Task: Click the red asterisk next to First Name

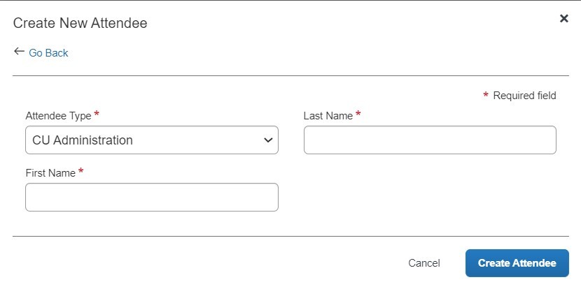Action: click(80, 170)
